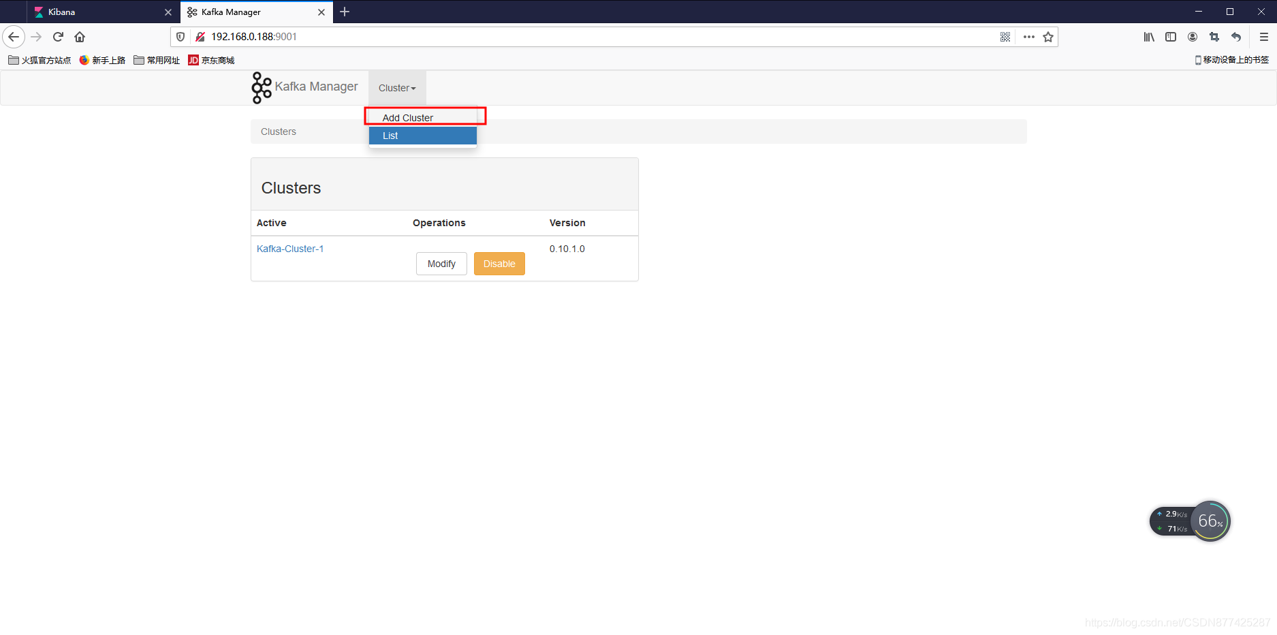This screenshot has height=635, width=1277.
Task: Open the 常用网址 bookmark folder
Action: tap(157, 60)
